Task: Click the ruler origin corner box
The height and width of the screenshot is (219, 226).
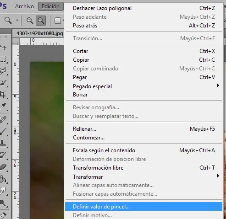Action: [x=16, y=41]
